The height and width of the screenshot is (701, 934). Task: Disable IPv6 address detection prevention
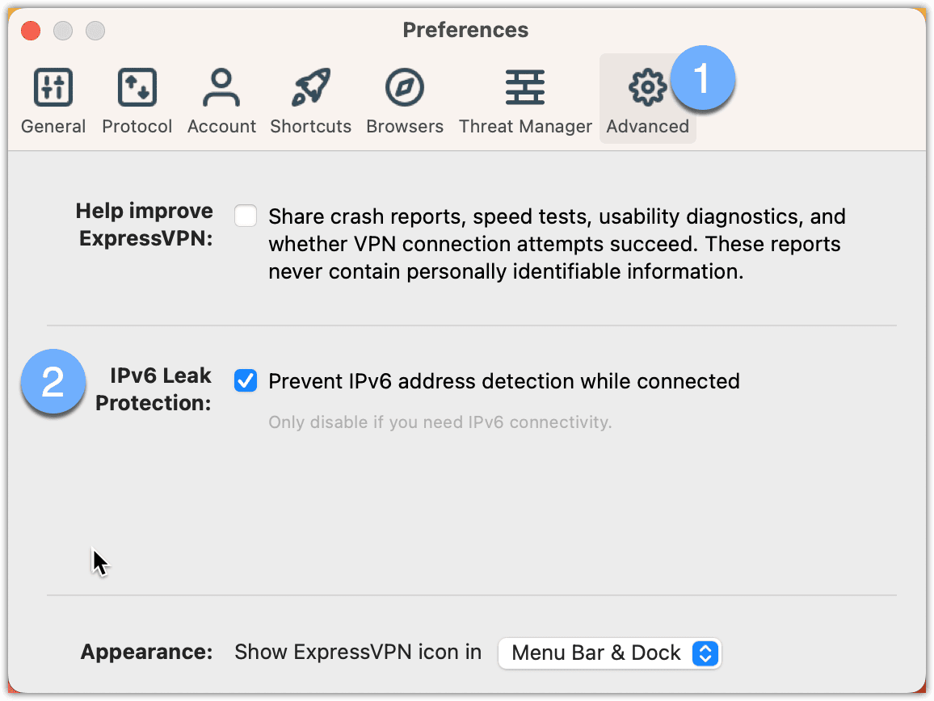[x=246, y=380]
